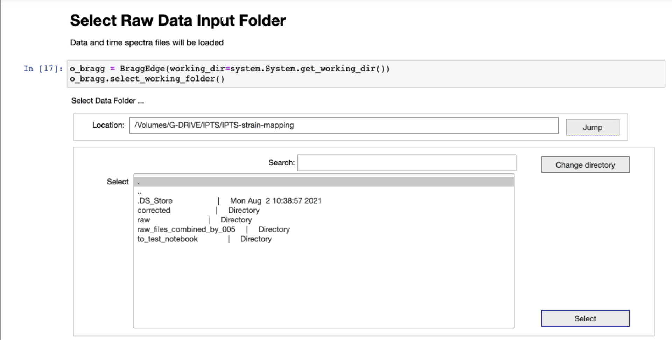Click the select_working_folder() code line
This screenshot has width=672, height=340.
coord(147,79)
